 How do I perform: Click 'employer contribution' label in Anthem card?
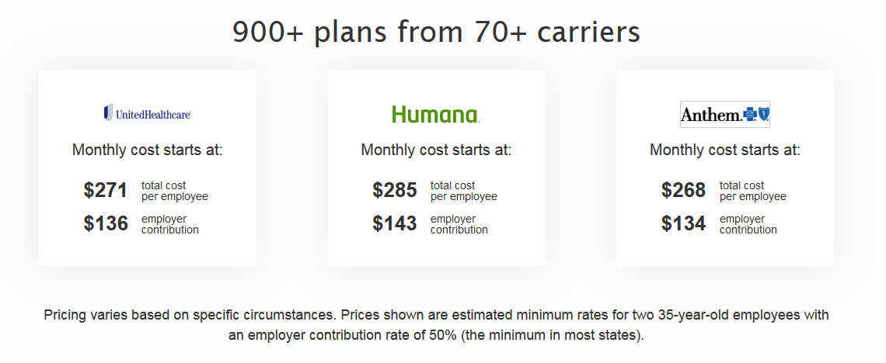click(748, 224)
